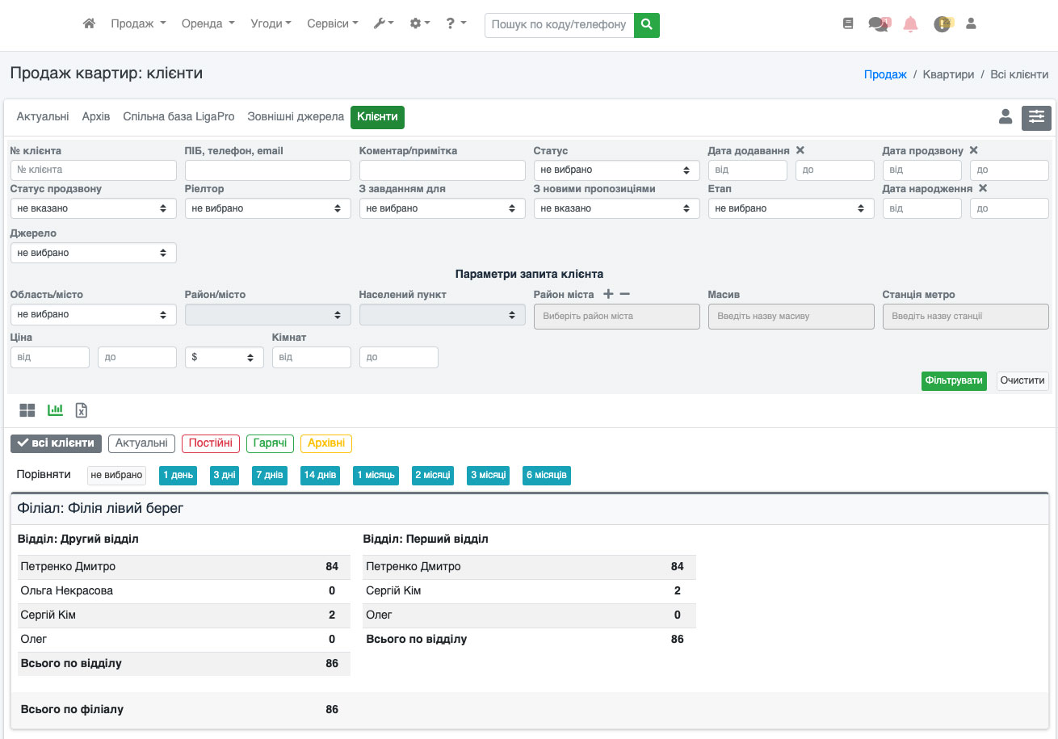Click the ПІБ, телефон, email input field
The width and height of the screenshot is (1058, 739).
[267, 170]
